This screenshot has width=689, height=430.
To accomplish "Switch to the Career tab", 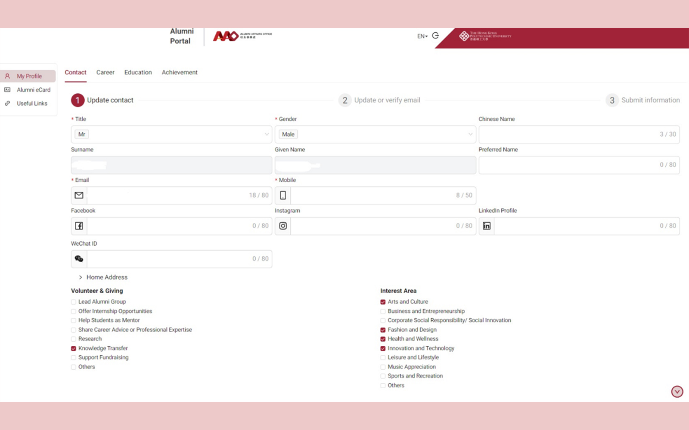I will (105, 72).
